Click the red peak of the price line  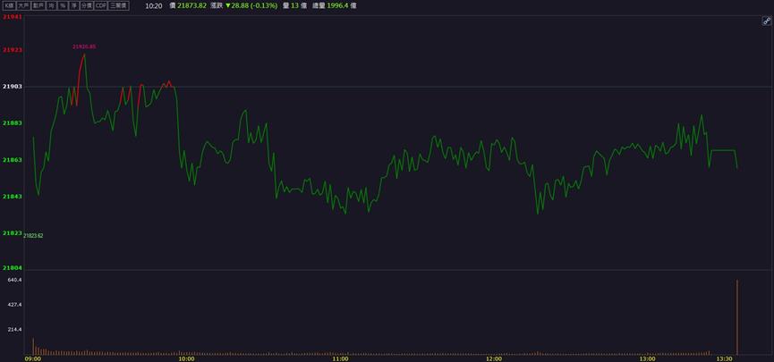(84, 55)
